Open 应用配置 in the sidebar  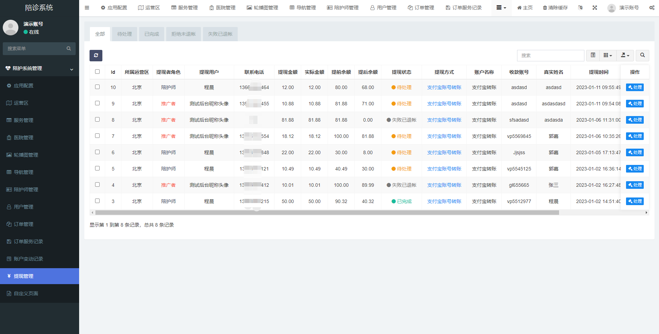coord(40,86)
